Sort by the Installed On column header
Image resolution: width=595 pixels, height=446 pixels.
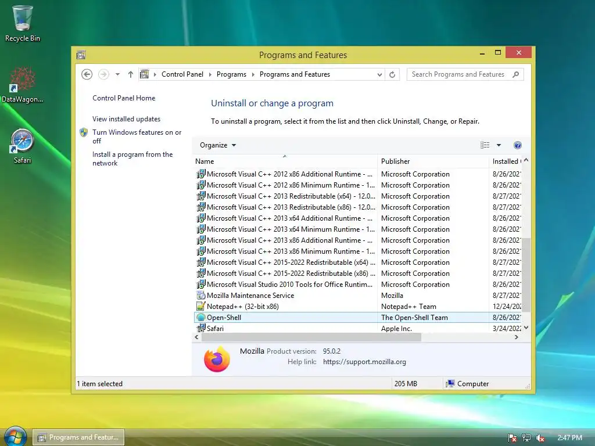(506, 161)
